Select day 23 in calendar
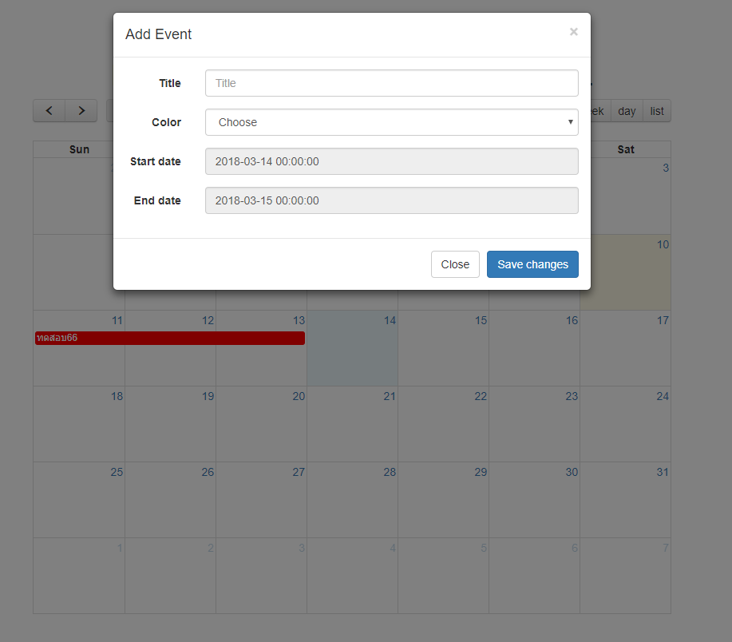Image resolution: width=732 pixels, height=642 pixels. (535, 424)
